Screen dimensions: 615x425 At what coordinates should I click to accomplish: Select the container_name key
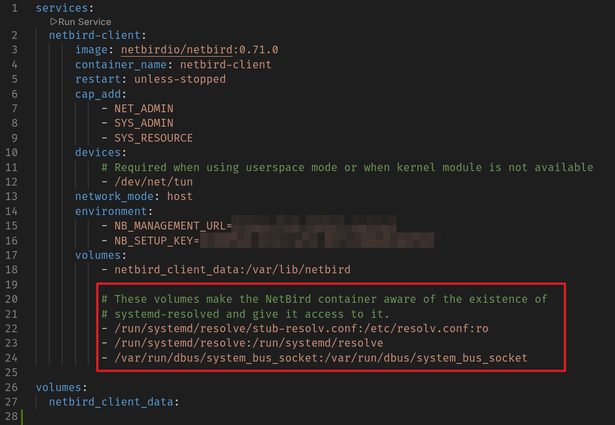click(121, 64)
